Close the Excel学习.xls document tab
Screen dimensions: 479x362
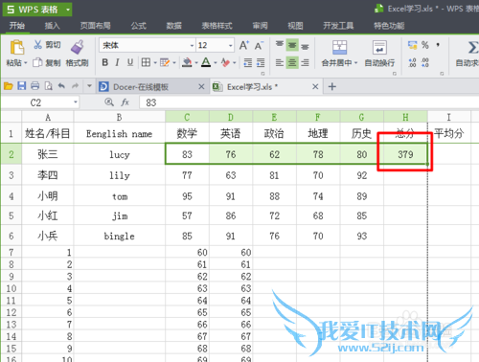(x=315, y=86)
